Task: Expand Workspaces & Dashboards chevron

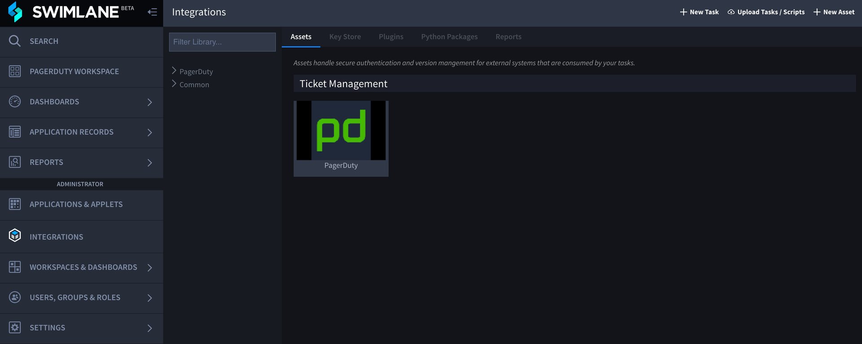Action: [150, 268]
